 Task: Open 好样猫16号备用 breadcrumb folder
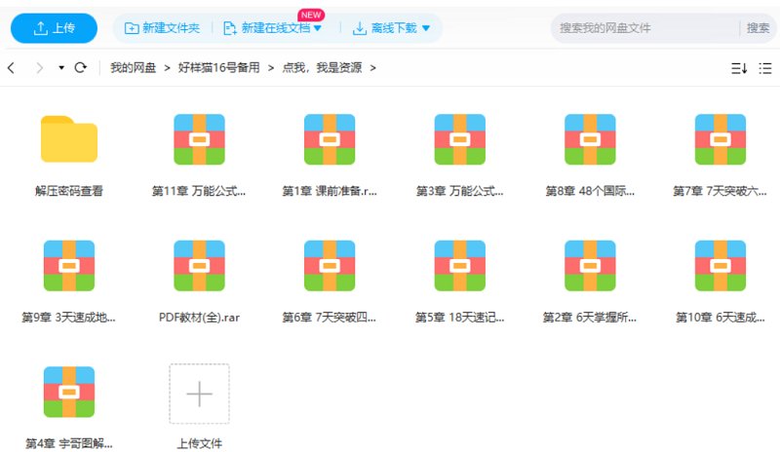218,68
